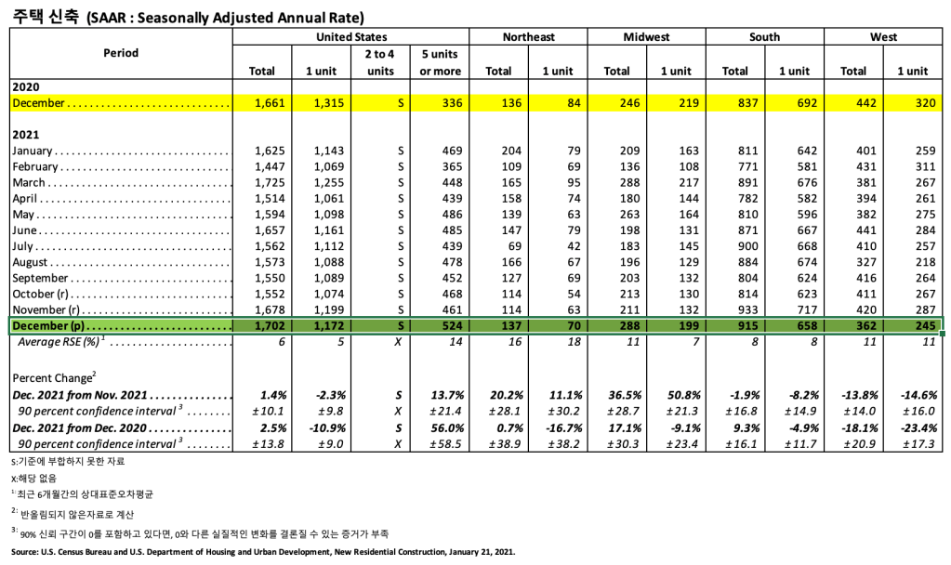Click the 'West' region header cell

click(883, 37)
